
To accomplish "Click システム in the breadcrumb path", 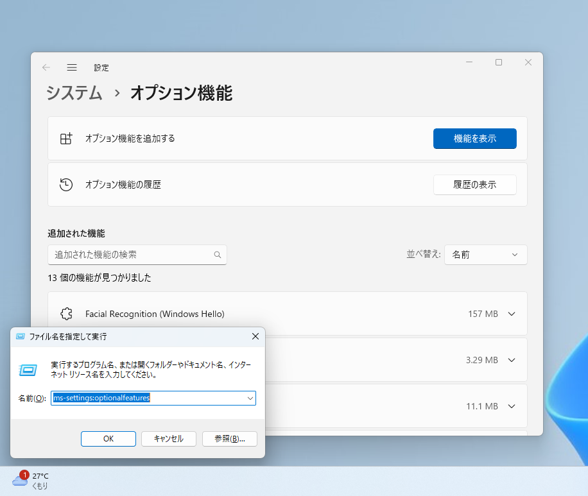I will click(x=74, y=93).
